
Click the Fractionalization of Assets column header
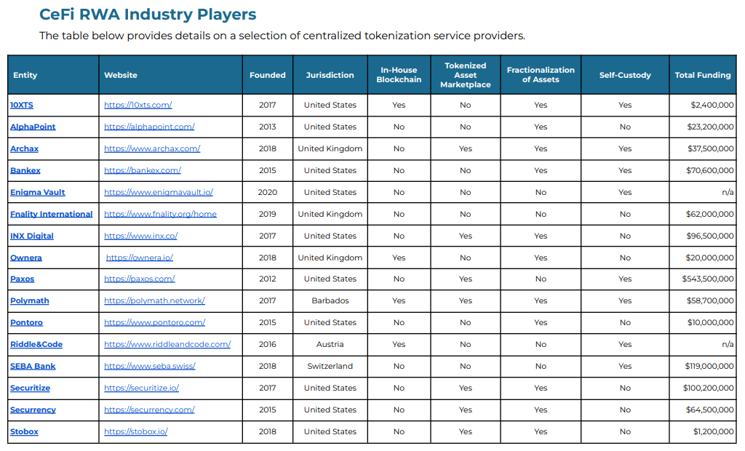(x=541, y=75)
